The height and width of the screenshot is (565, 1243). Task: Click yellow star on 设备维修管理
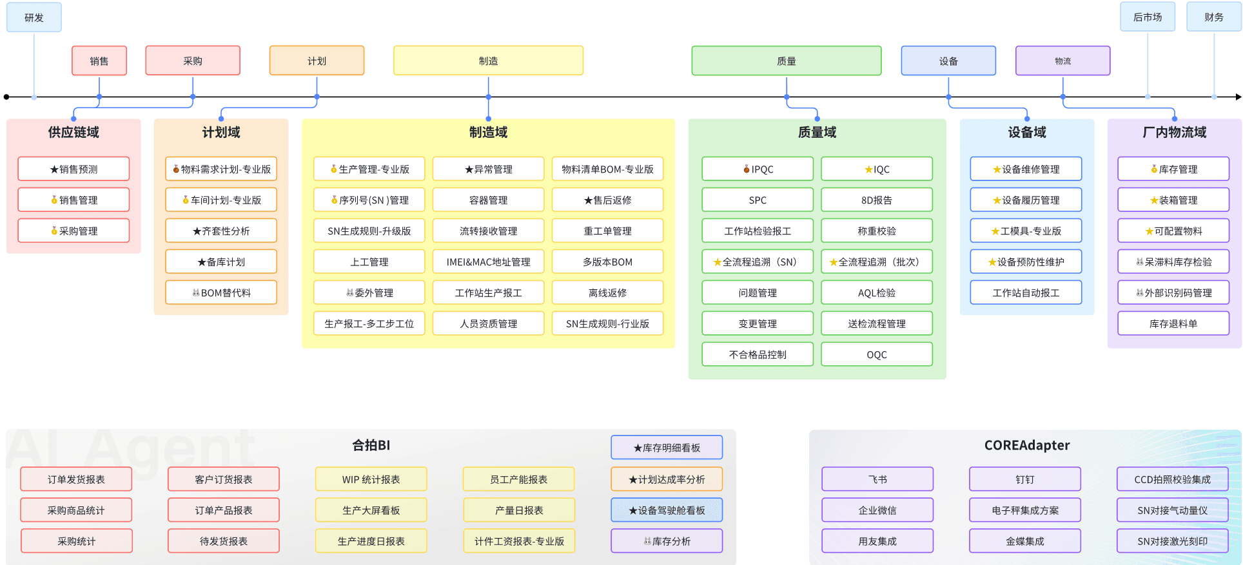(x=997, y=169)
